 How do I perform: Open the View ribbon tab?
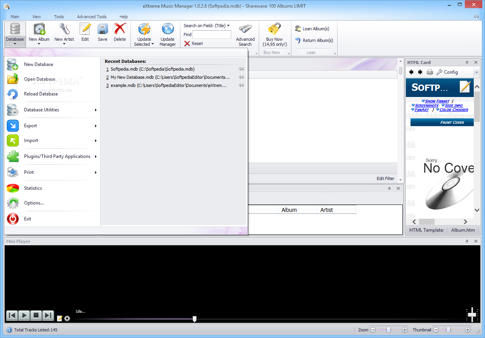[x=36, y=17]
